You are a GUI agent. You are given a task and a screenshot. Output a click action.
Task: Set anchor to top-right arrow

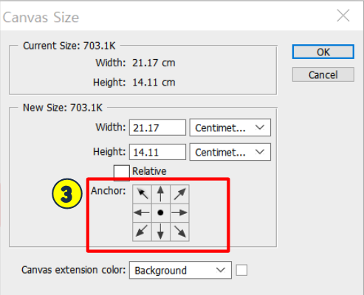[179, 194]
